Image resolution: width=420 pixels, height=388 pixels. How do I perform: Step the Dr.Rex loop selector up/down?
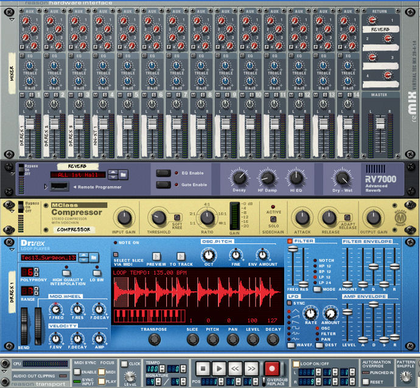(83, 258)
